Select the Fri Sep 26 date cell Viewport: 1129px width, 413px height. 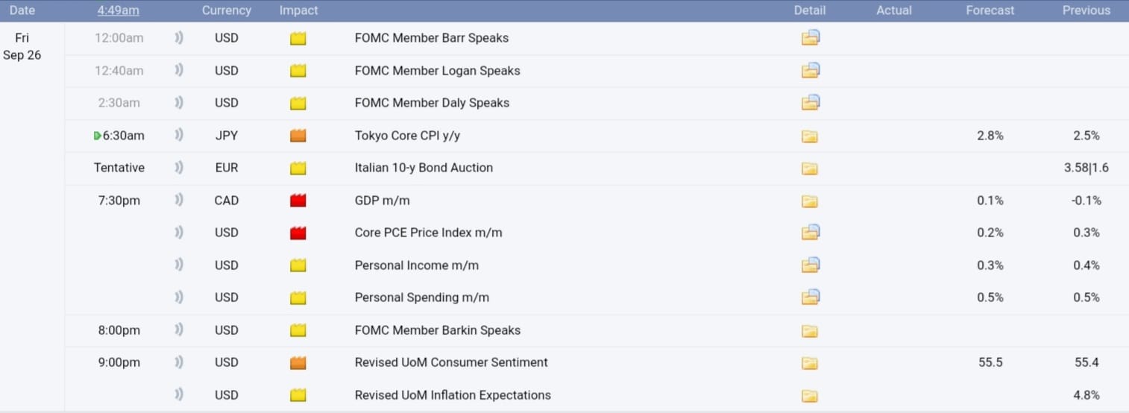22,46
